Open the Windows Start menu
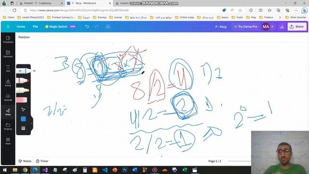Screen dimensions: 309x174 [5, 170]
